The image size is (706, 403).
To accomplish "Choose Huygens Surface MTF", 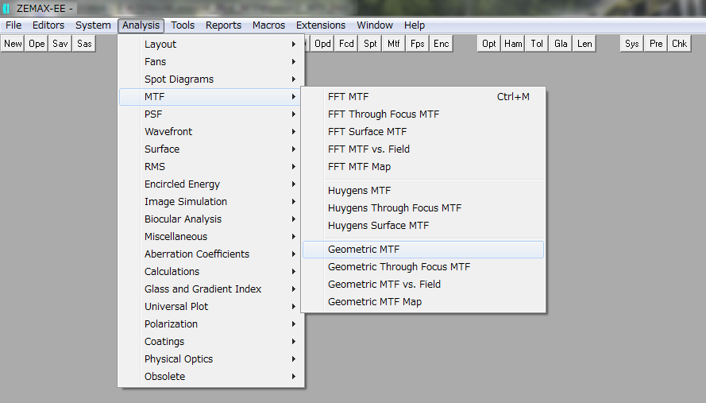I will [x=423, y=226].
